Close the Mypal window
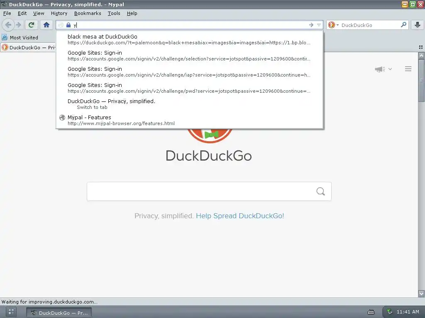The width and height of the screenshot is (425, 318). (420, 4)
